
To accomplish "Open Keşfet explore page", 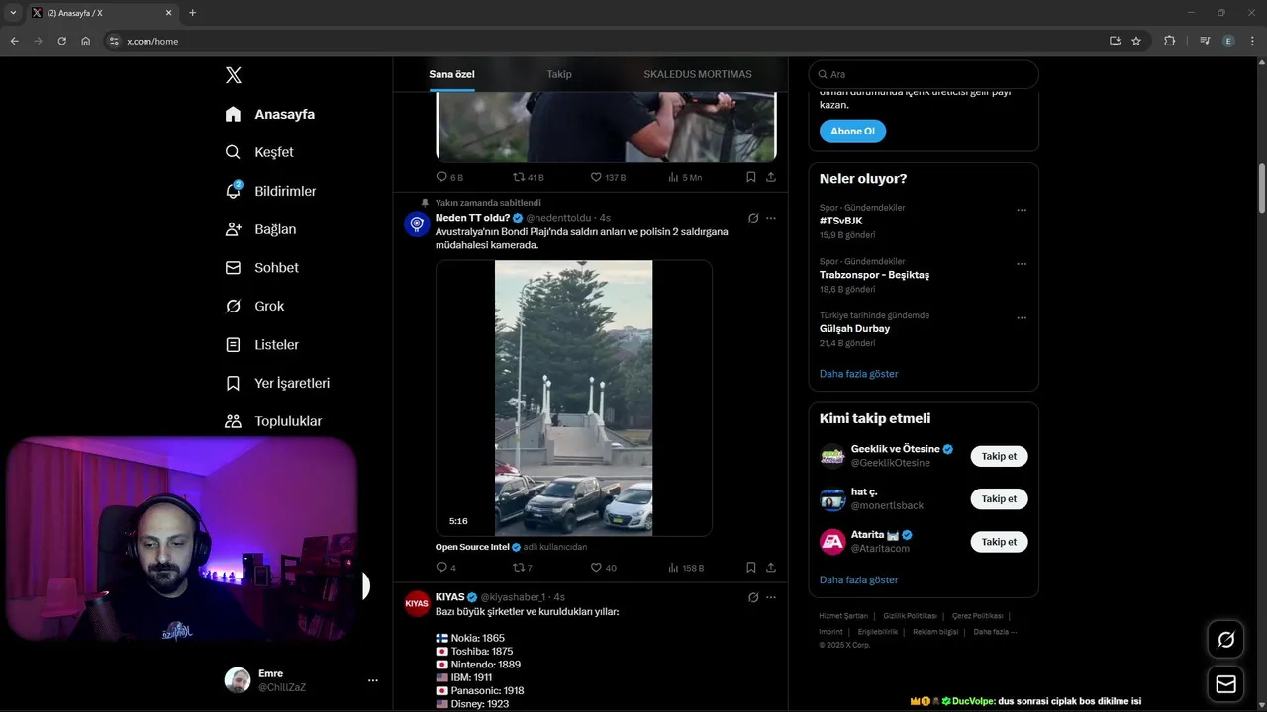I will point(259,152).
